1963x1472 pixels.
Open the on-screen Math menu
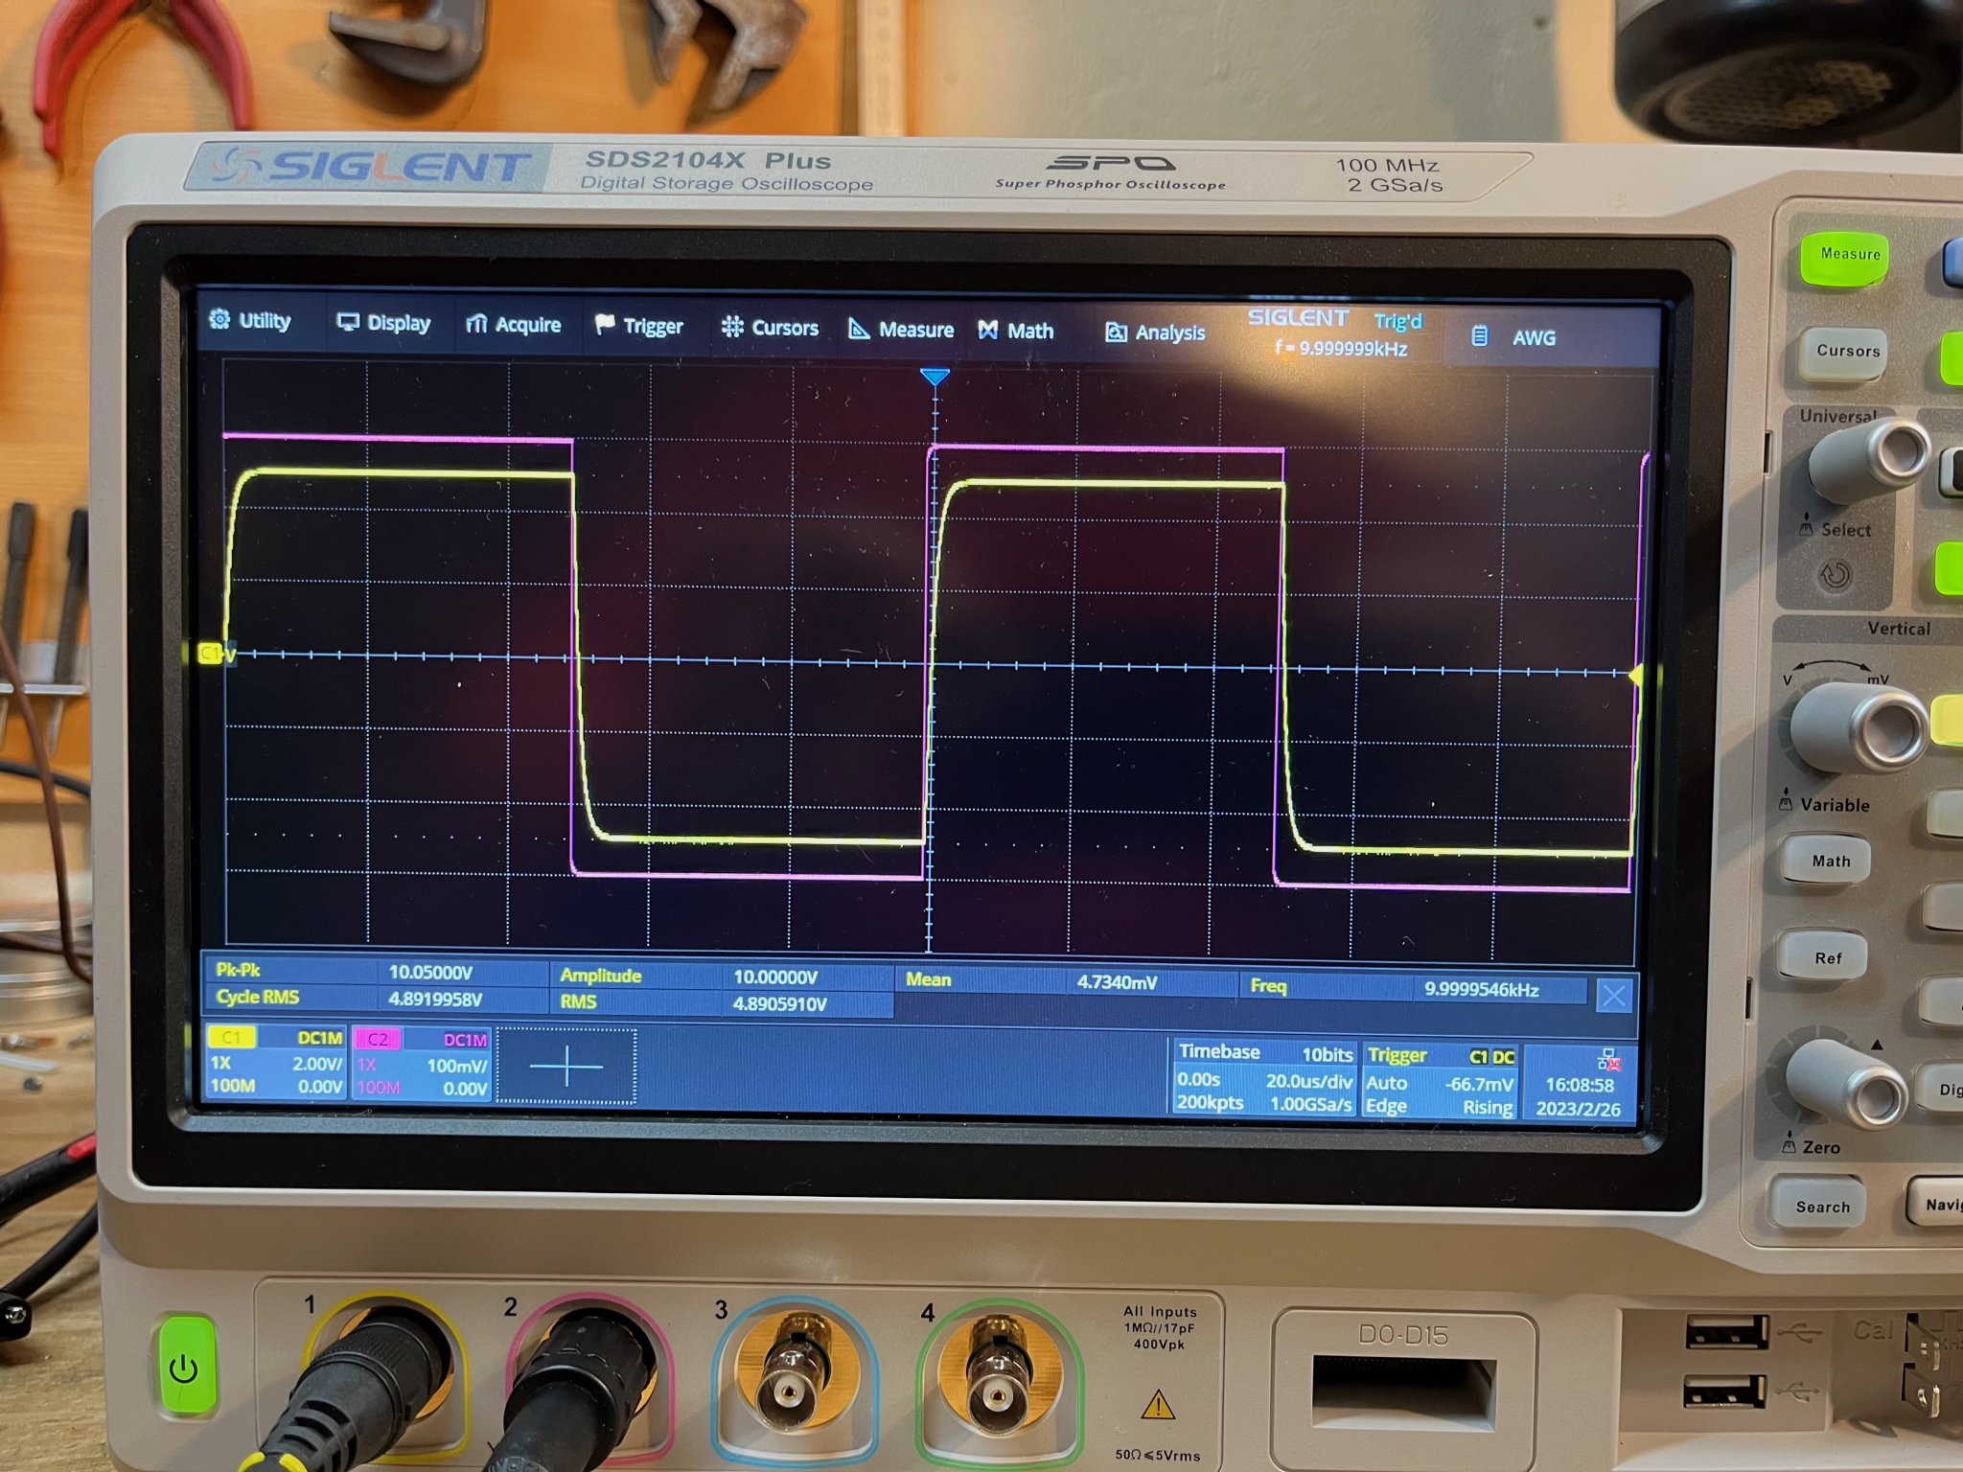1015,331
